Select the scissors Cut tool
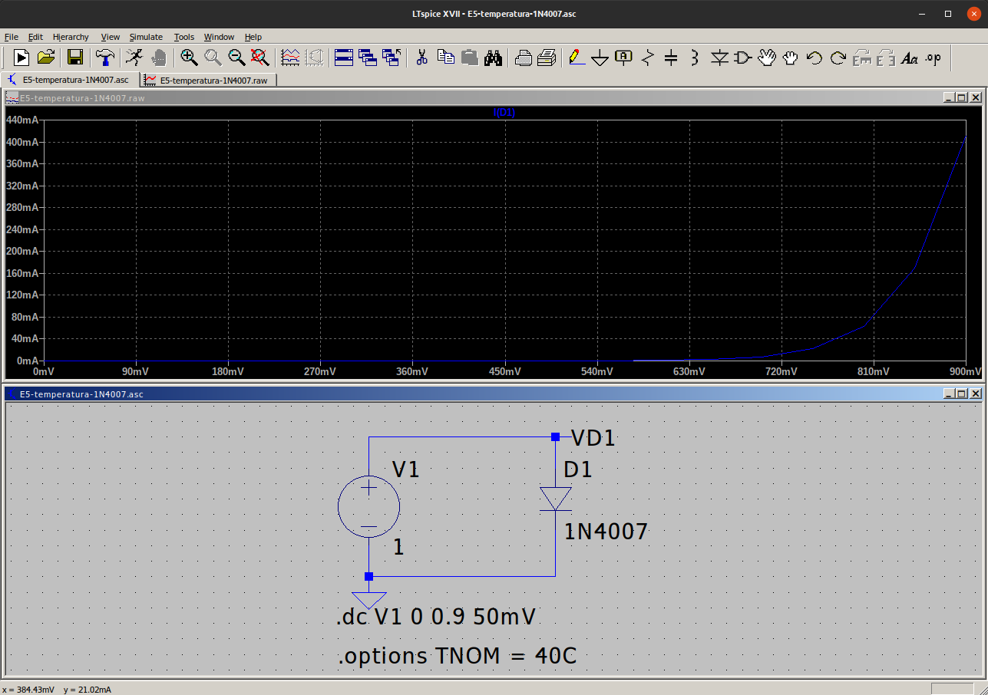The width and height of the screenshot is (988, 695). [x=421, y=57]
